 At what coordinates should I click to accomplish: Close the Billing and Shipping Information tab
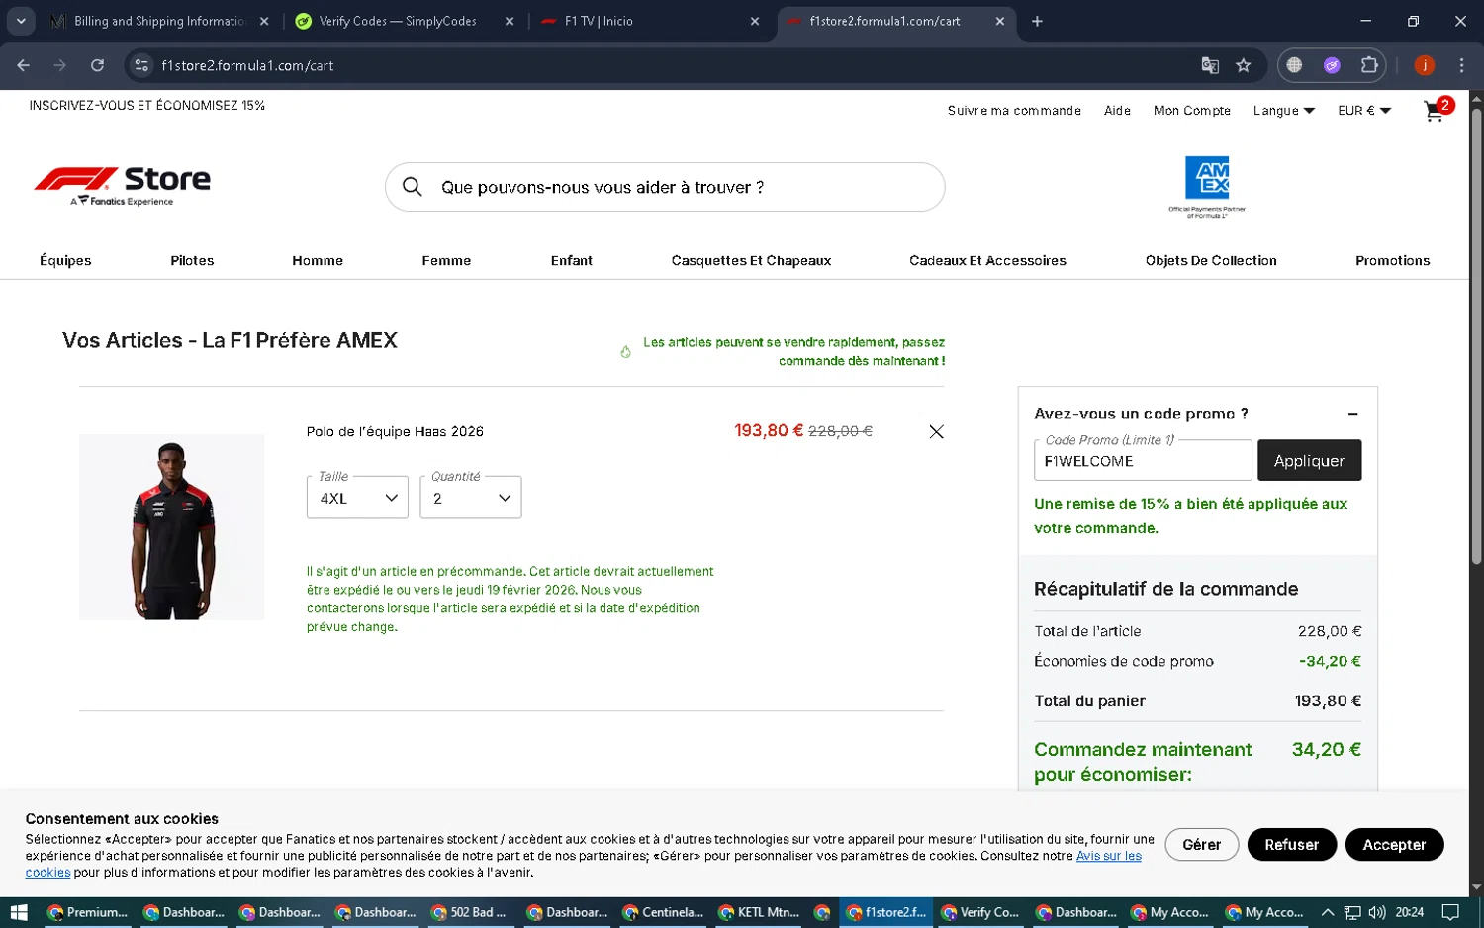point(264,21)
